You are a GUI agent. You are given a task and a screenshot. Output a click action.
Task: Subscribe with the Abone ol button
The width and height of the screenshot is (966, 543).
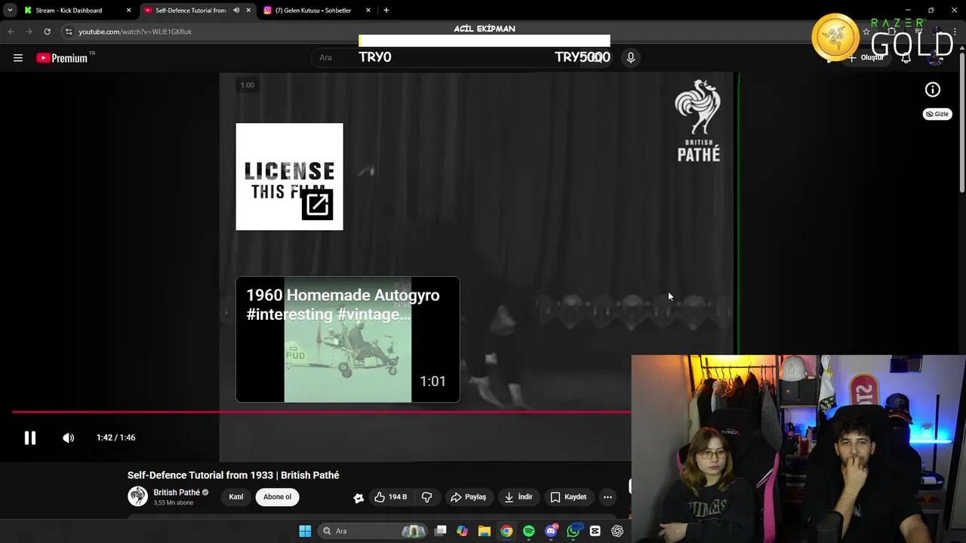[x=277, y=497]
